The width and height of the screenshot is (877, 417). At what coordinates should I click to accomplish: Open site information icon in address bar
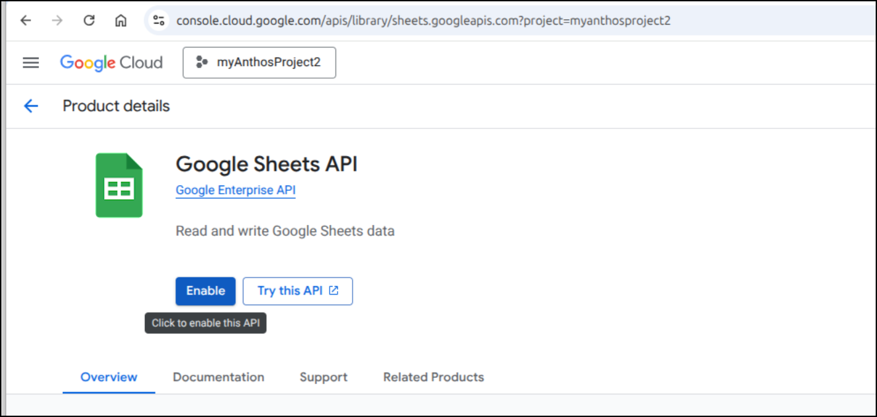tap(159, 21)
